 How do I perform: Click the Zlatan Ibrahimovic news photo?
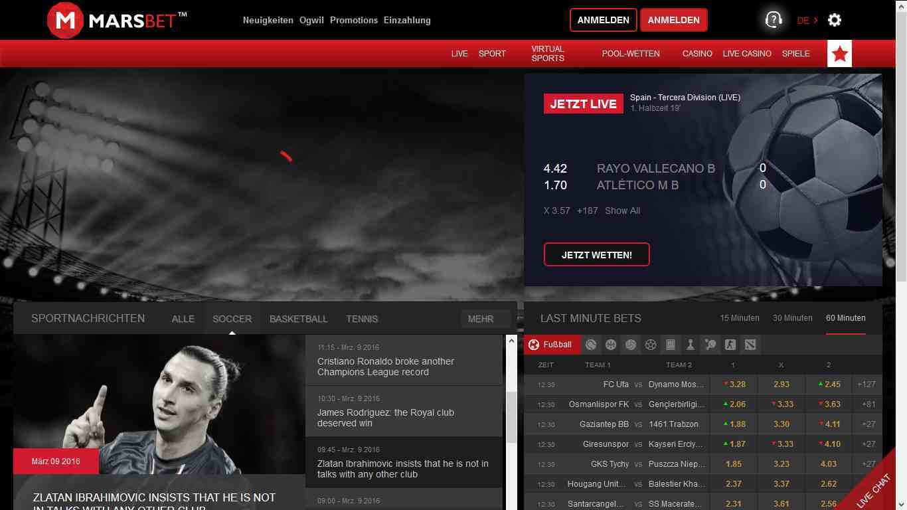click(159, 404)
